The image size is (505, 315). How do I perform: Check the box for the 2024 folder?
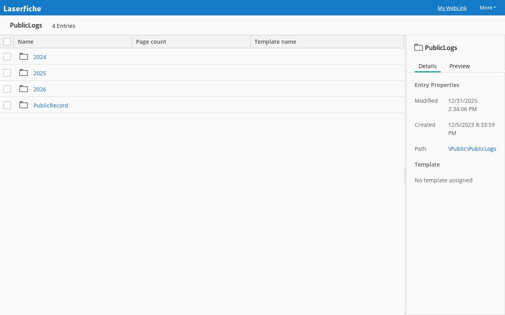(7, 57)
